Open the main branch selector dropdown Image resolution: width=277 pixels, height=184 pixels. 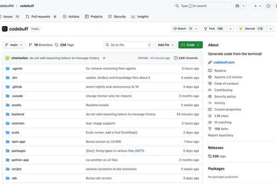point(14,45)
